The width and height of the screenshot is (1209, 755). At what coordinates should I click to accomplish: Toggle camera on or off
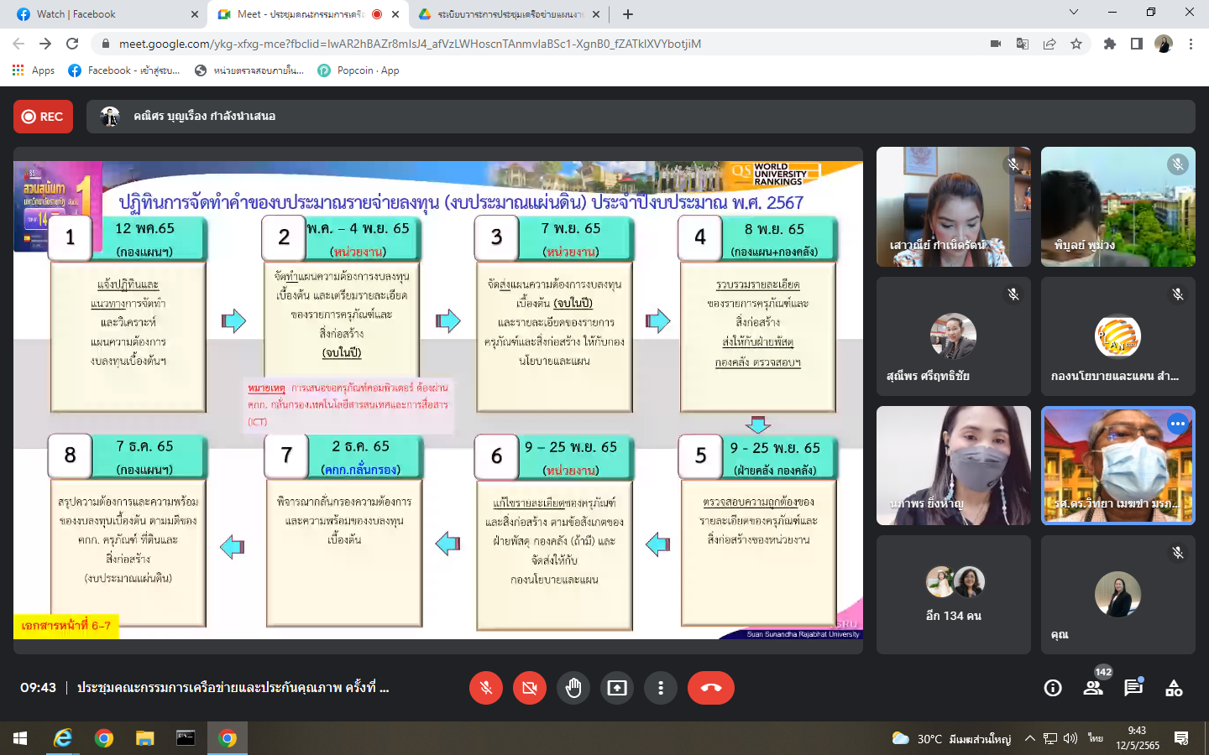530,688
